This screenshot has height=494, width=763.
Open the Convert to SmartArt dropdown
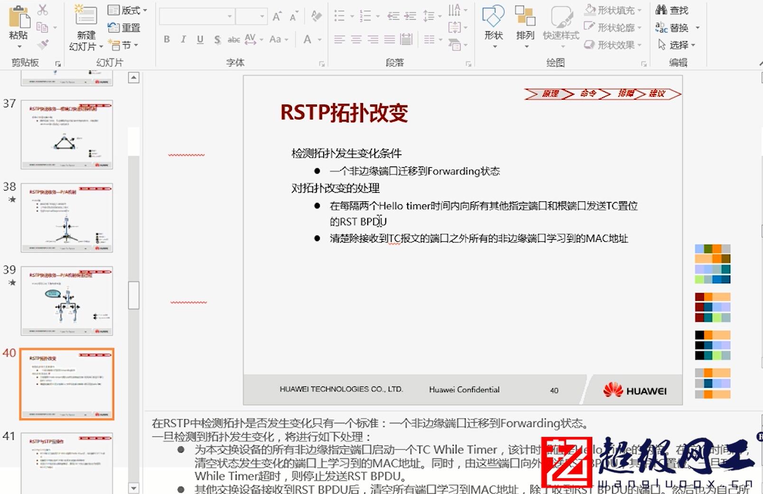pos(457,45)
